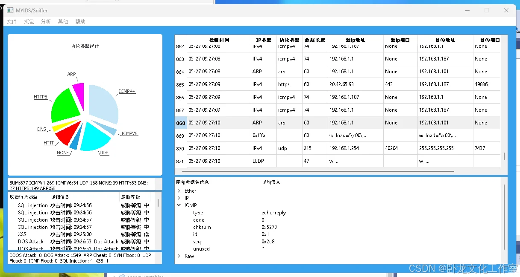Screen dimensions: 520x277
Task: Open the 抓包 menu
Action: point(29,21)
